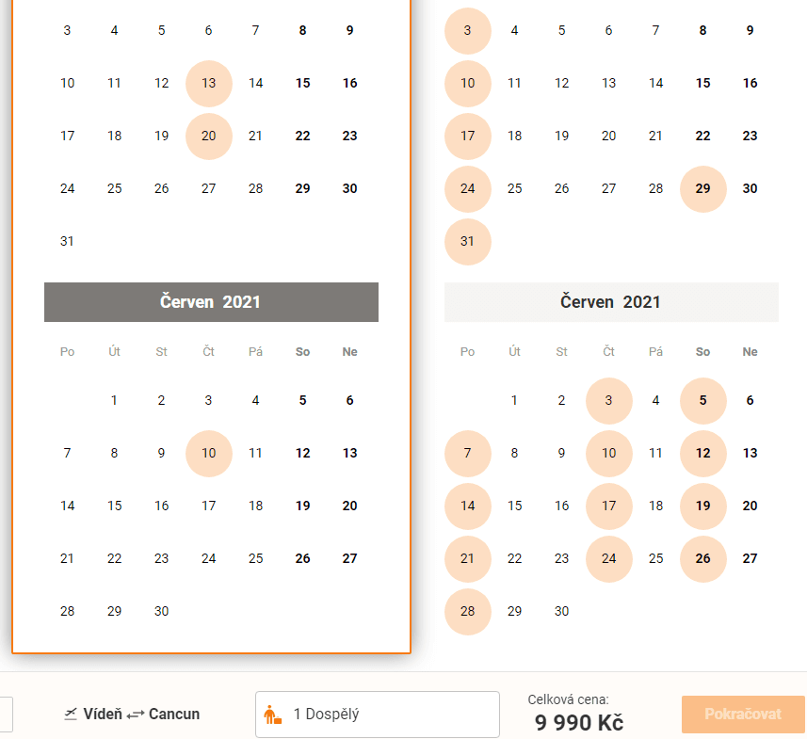Viewport: 807px width, 739px height.
Task: Click the orange passenger with luggage icon
Action: point(272,715)
